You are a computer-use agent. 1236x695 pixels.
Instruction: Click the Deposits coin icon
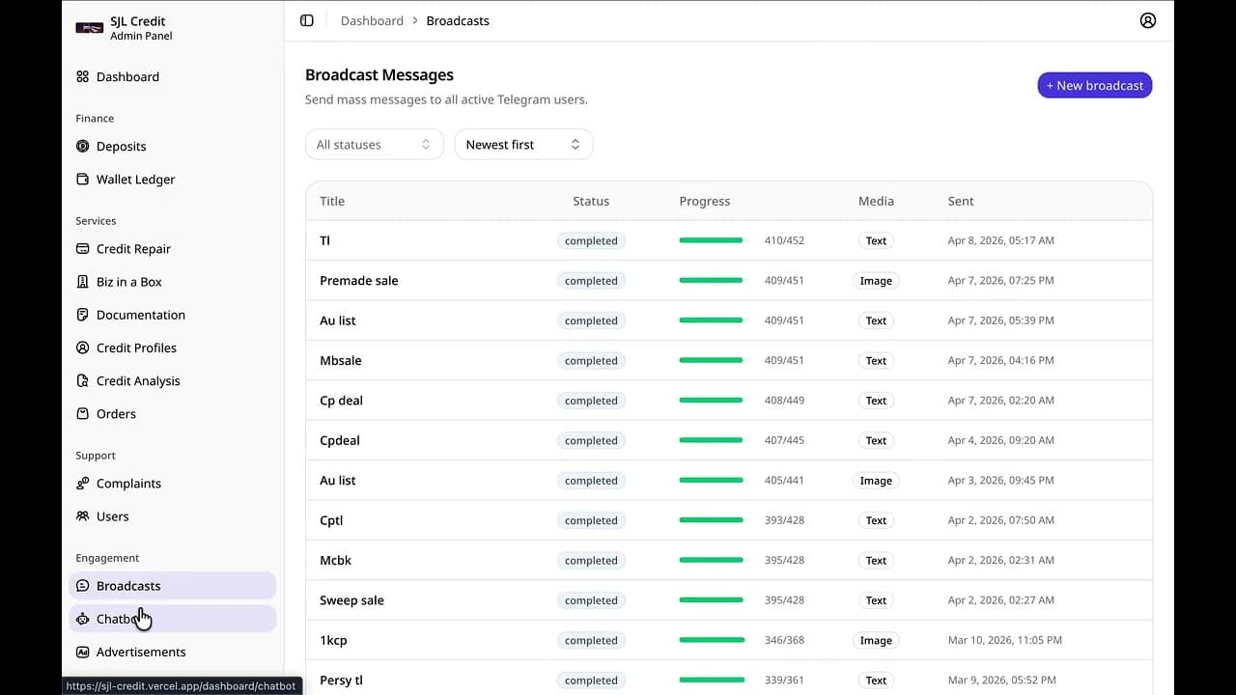point(82,147)
